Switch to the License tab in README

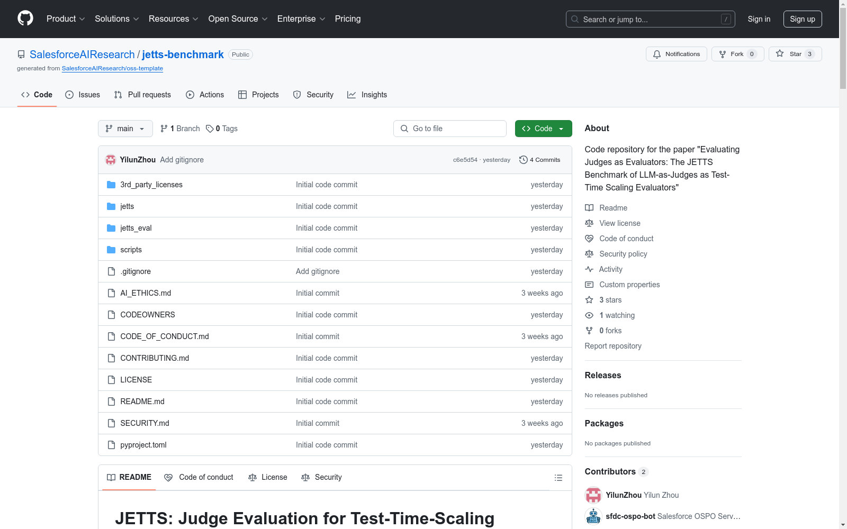click(x=268, y=477)
